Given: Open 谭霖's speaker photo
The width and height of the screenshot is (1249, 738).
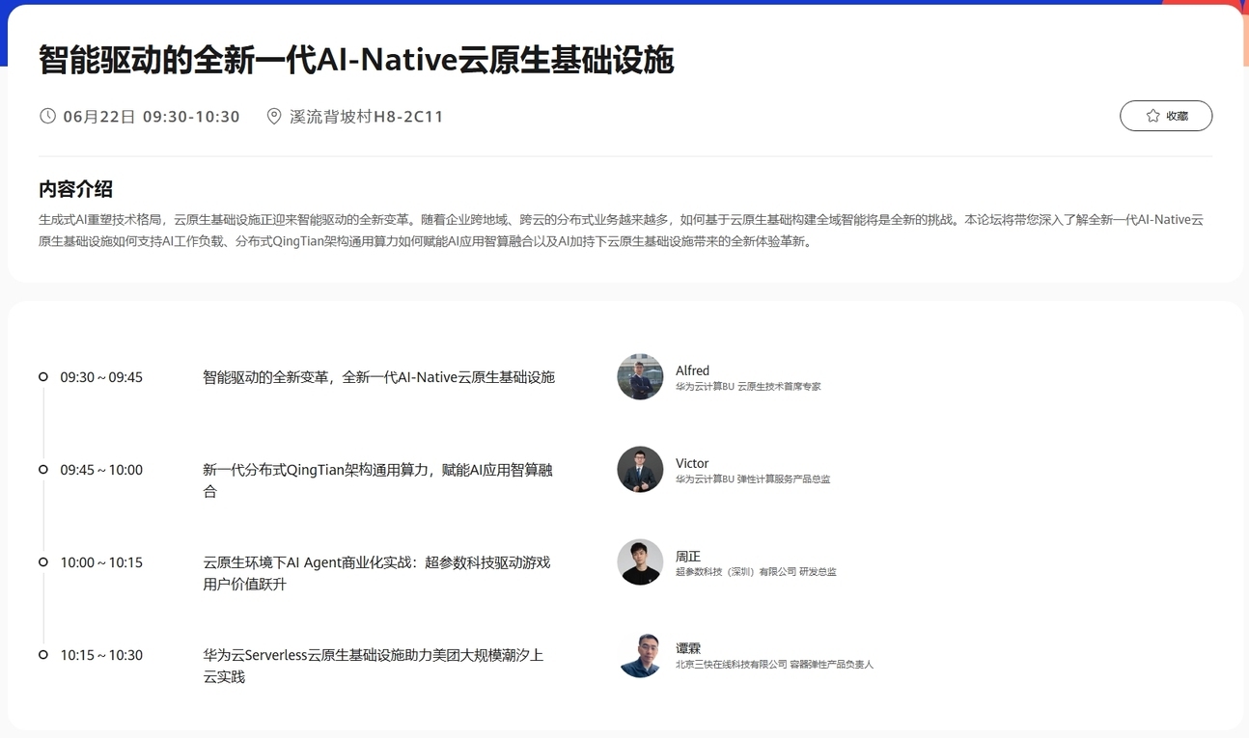Looking at the screenshot, I should click(x=640, y=654).
